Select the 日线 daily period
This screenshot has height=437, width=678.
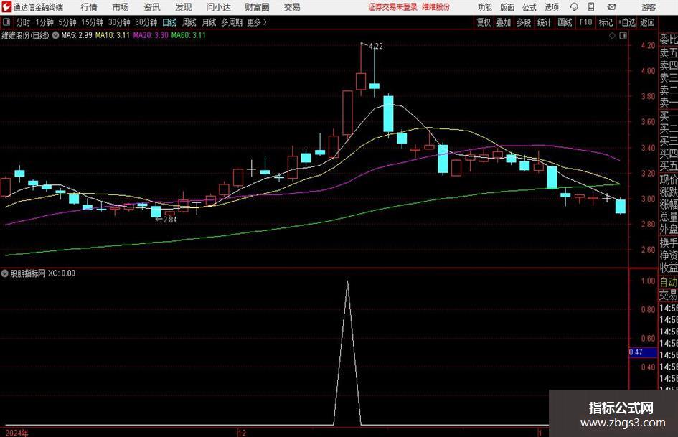tap(169, 22)
